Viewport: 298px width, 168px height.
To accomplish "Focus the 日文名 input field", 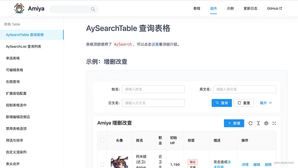I will point(153,103).
